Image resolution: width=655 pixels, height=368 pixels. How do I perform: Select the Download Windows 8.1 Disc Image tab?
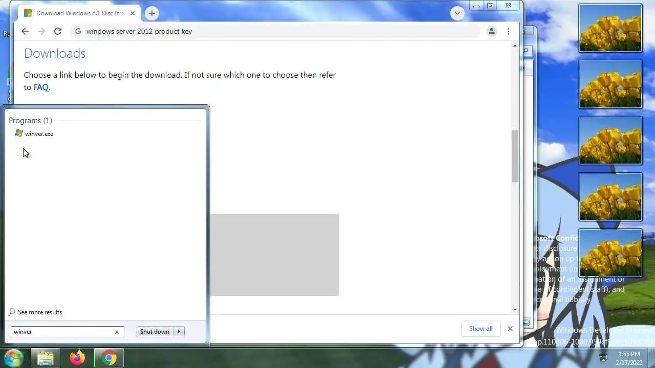click(79, 13)
